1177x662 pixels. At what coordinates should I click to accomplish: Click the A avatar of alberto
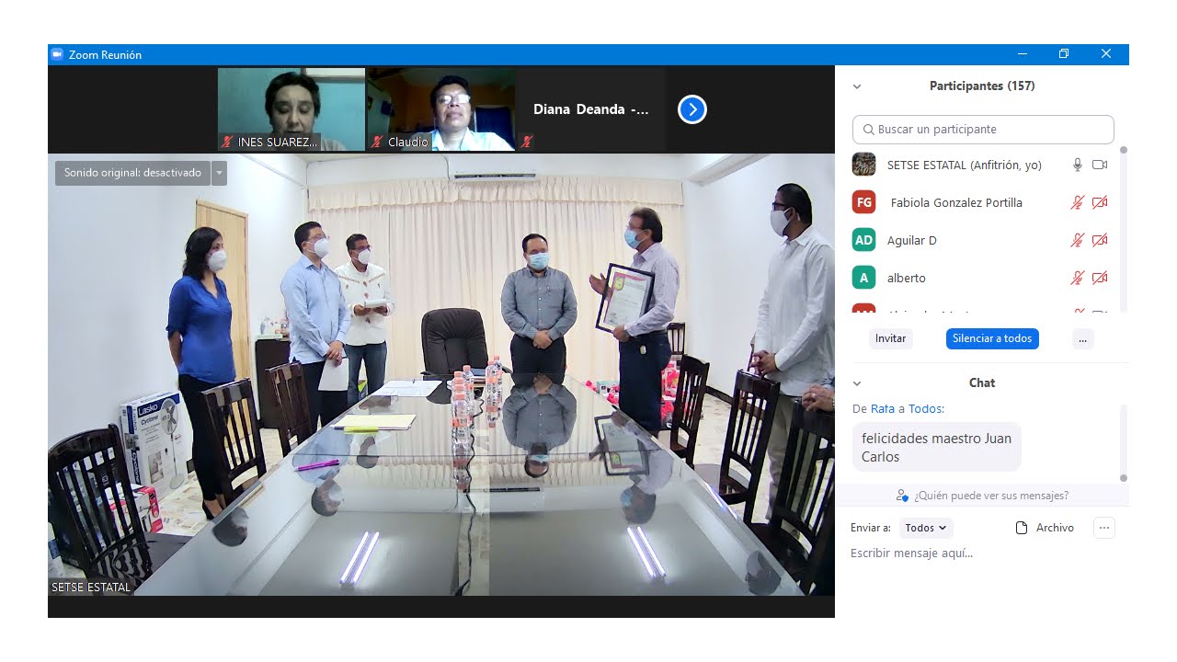click(x=863, y=278)
